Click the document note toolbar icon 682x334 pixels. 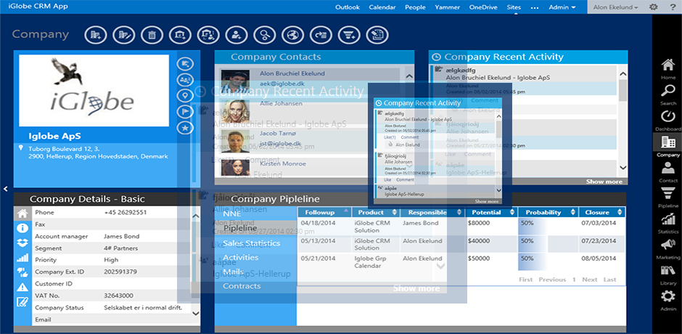pyautogui.click(x=377, y=35)
